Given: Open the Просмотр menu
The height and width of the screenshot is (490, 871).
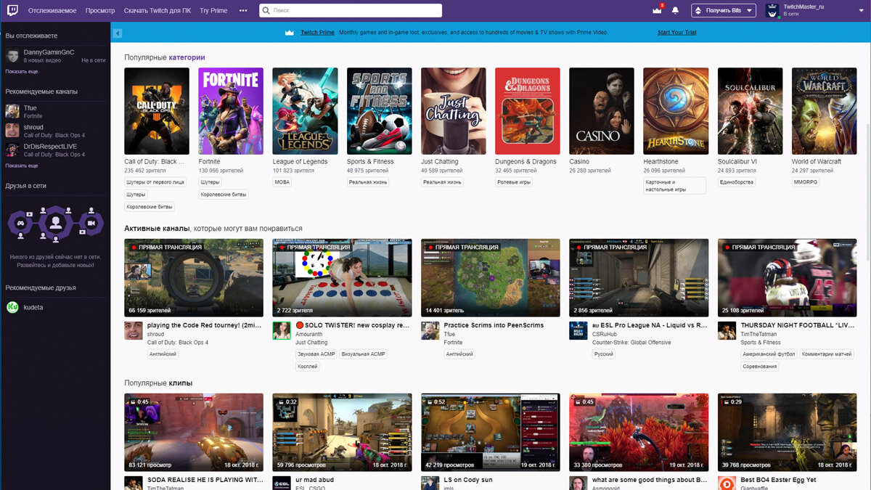Looking at the screenshot, I should click(x=100, y=10).
